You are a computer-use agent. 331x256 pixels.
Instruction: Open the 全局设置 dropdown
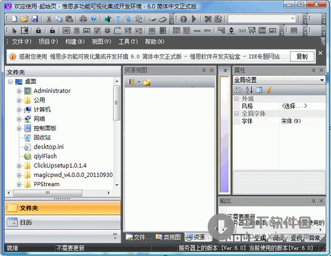pos(322,80)
